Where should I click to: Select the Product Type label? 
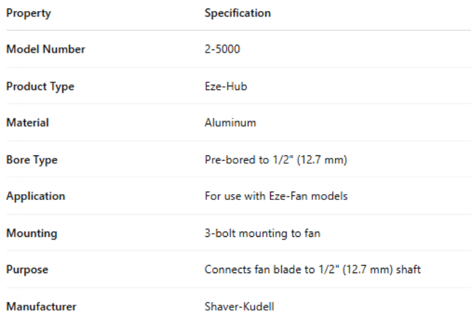tap(40, 86)
